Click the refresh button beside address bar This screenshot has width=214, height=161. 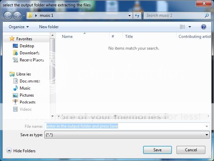(137, 15)
